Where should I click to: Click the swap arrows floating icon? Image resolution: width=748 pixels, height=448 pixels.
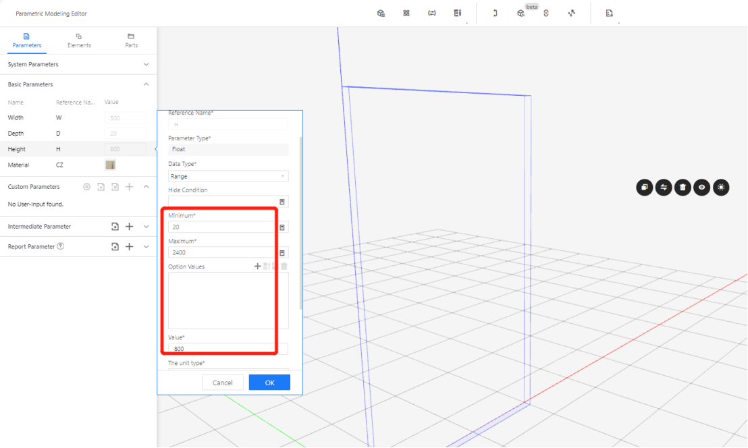(664, 188)
